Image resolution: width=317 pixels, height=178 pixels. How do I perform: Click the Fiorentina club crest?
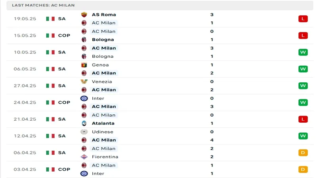(84, 157)
